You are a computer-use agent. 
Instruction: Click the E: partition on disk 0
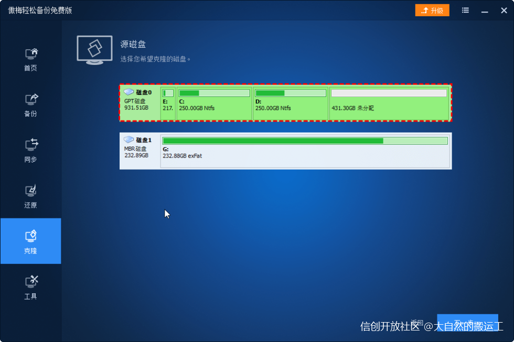click(x=168, y=103)
